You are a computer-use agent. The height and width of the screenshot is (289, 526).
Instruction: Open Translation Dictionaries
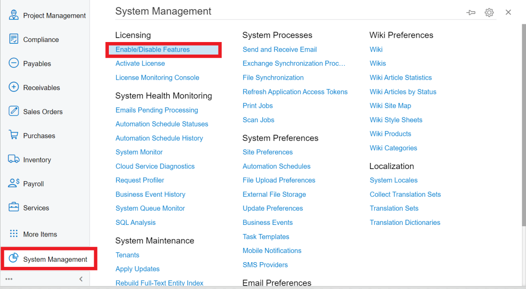[x=405, y=222]
